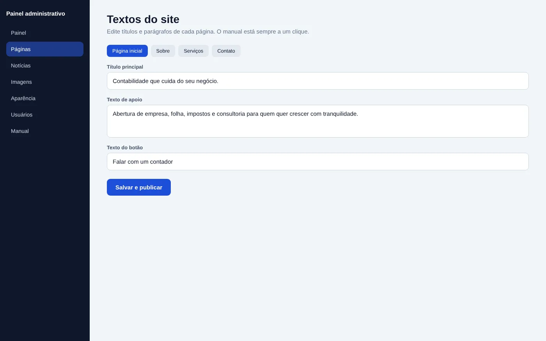Switch to the Sobre tab
The image size is (546, 341).
[163, 51]
